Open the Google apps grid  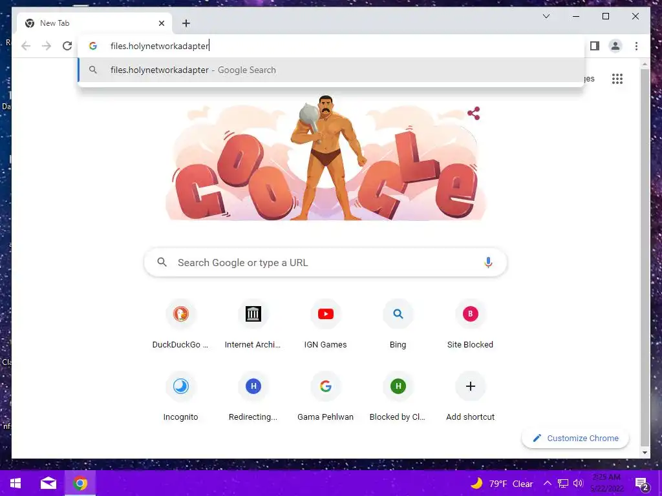pos(617,79)
